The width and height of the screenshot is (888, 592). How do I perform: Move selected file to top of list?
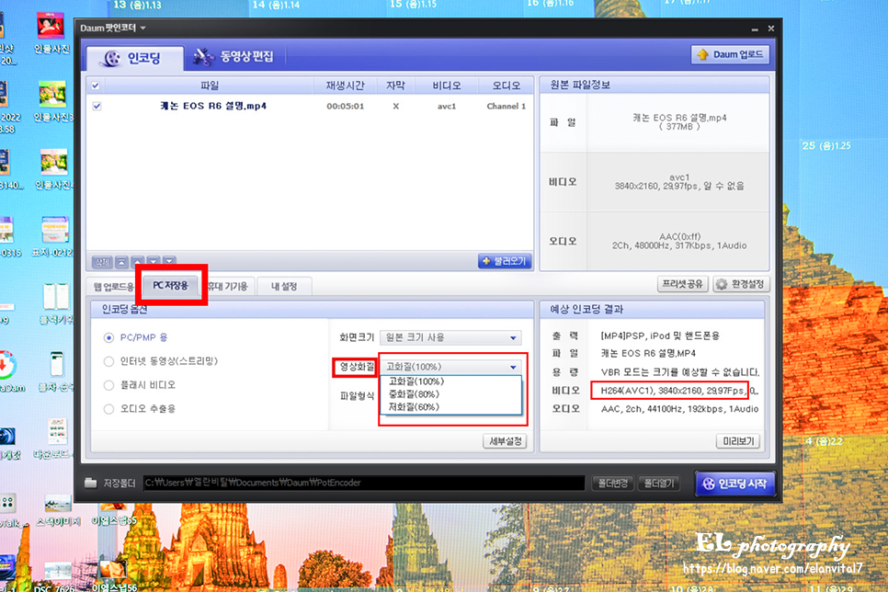click(121, 262)
